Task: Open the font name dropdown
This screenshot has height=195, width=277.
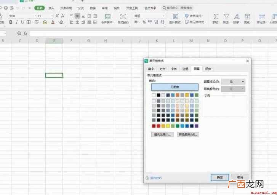Action: tap(35, 16)
